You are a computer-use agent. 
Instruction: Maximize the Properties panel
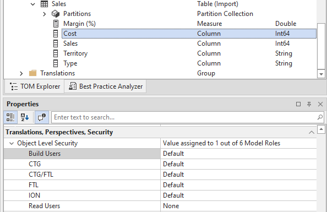(x=298, y=104)
